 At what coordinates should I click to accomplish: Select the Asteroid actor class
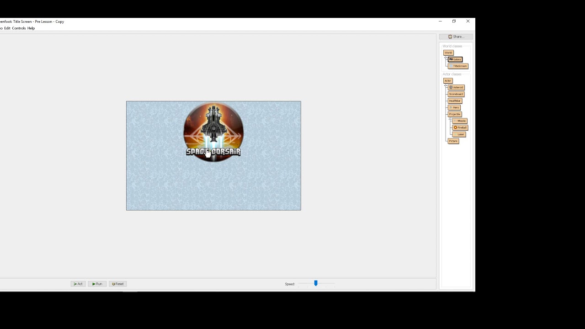(x=456, y=87)
